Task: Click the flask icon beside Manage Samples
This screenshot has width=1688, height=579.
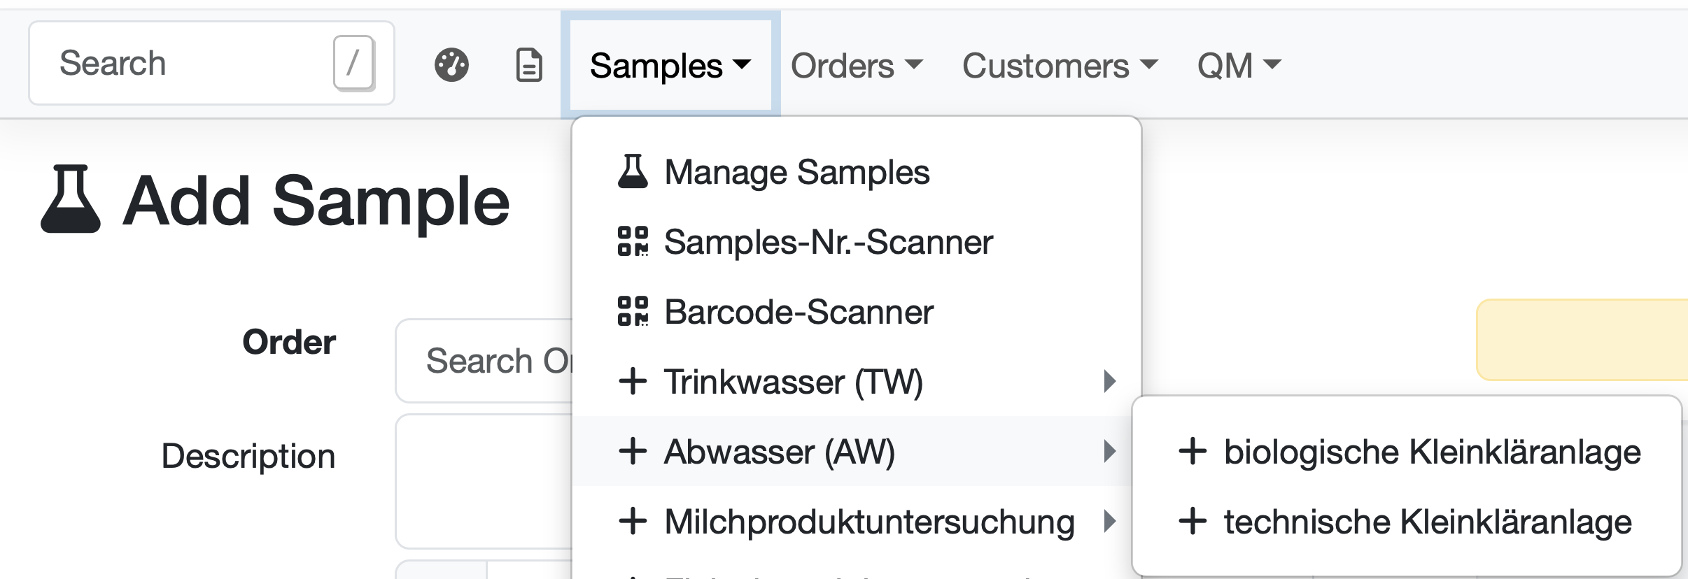Action: tap(633, 171)
